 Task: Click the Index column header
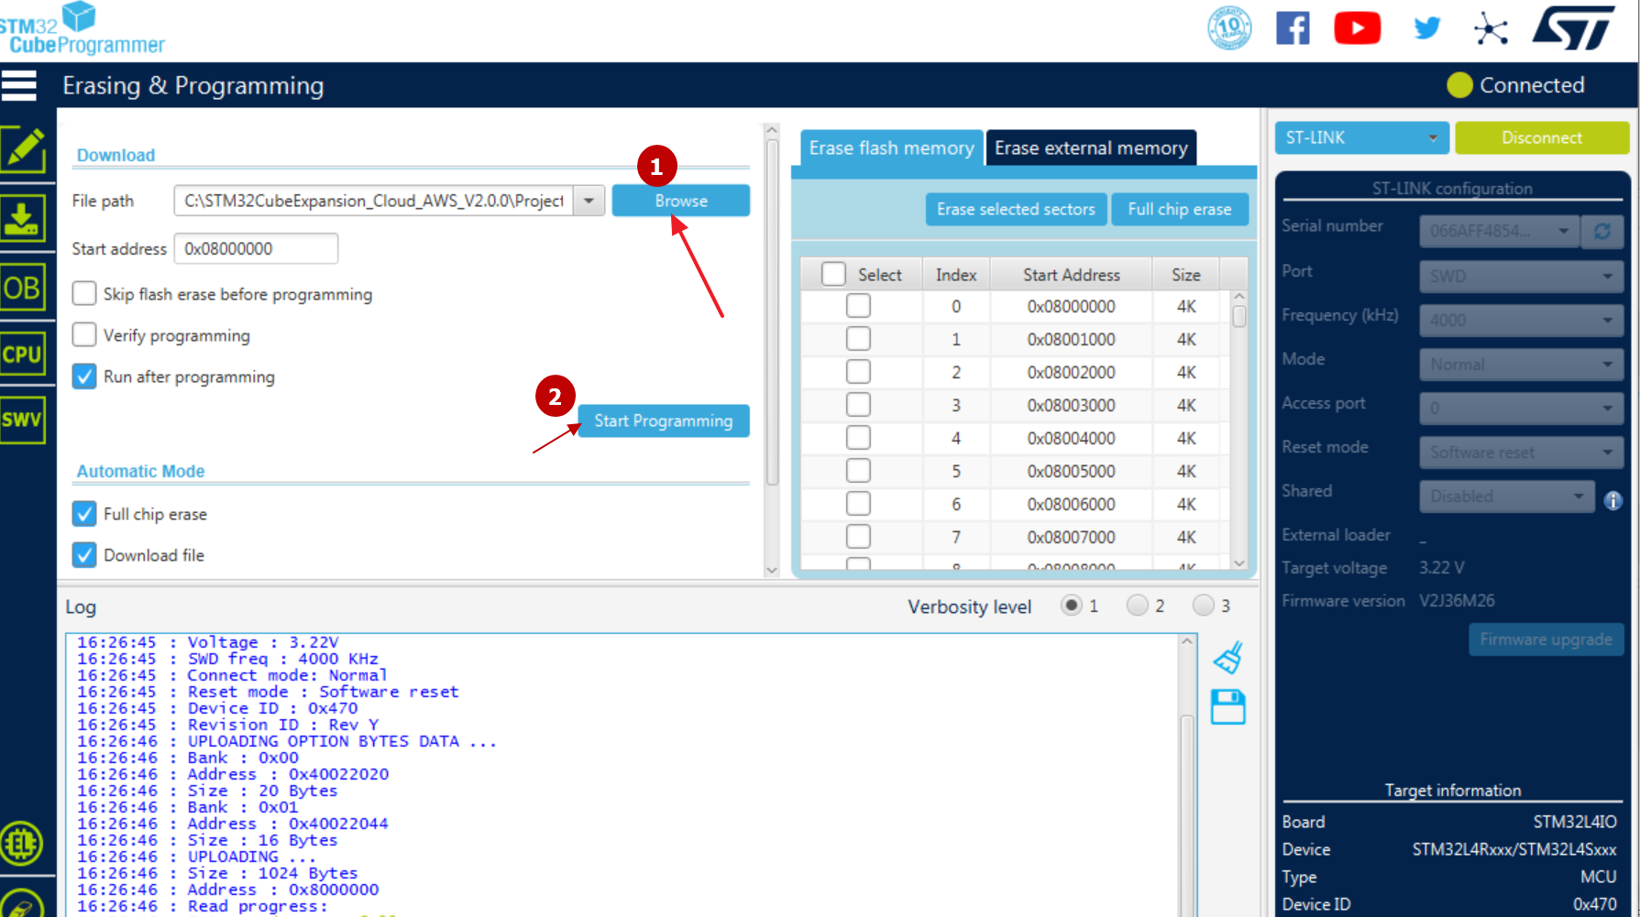pyautogui.click(x=956, y=275)
